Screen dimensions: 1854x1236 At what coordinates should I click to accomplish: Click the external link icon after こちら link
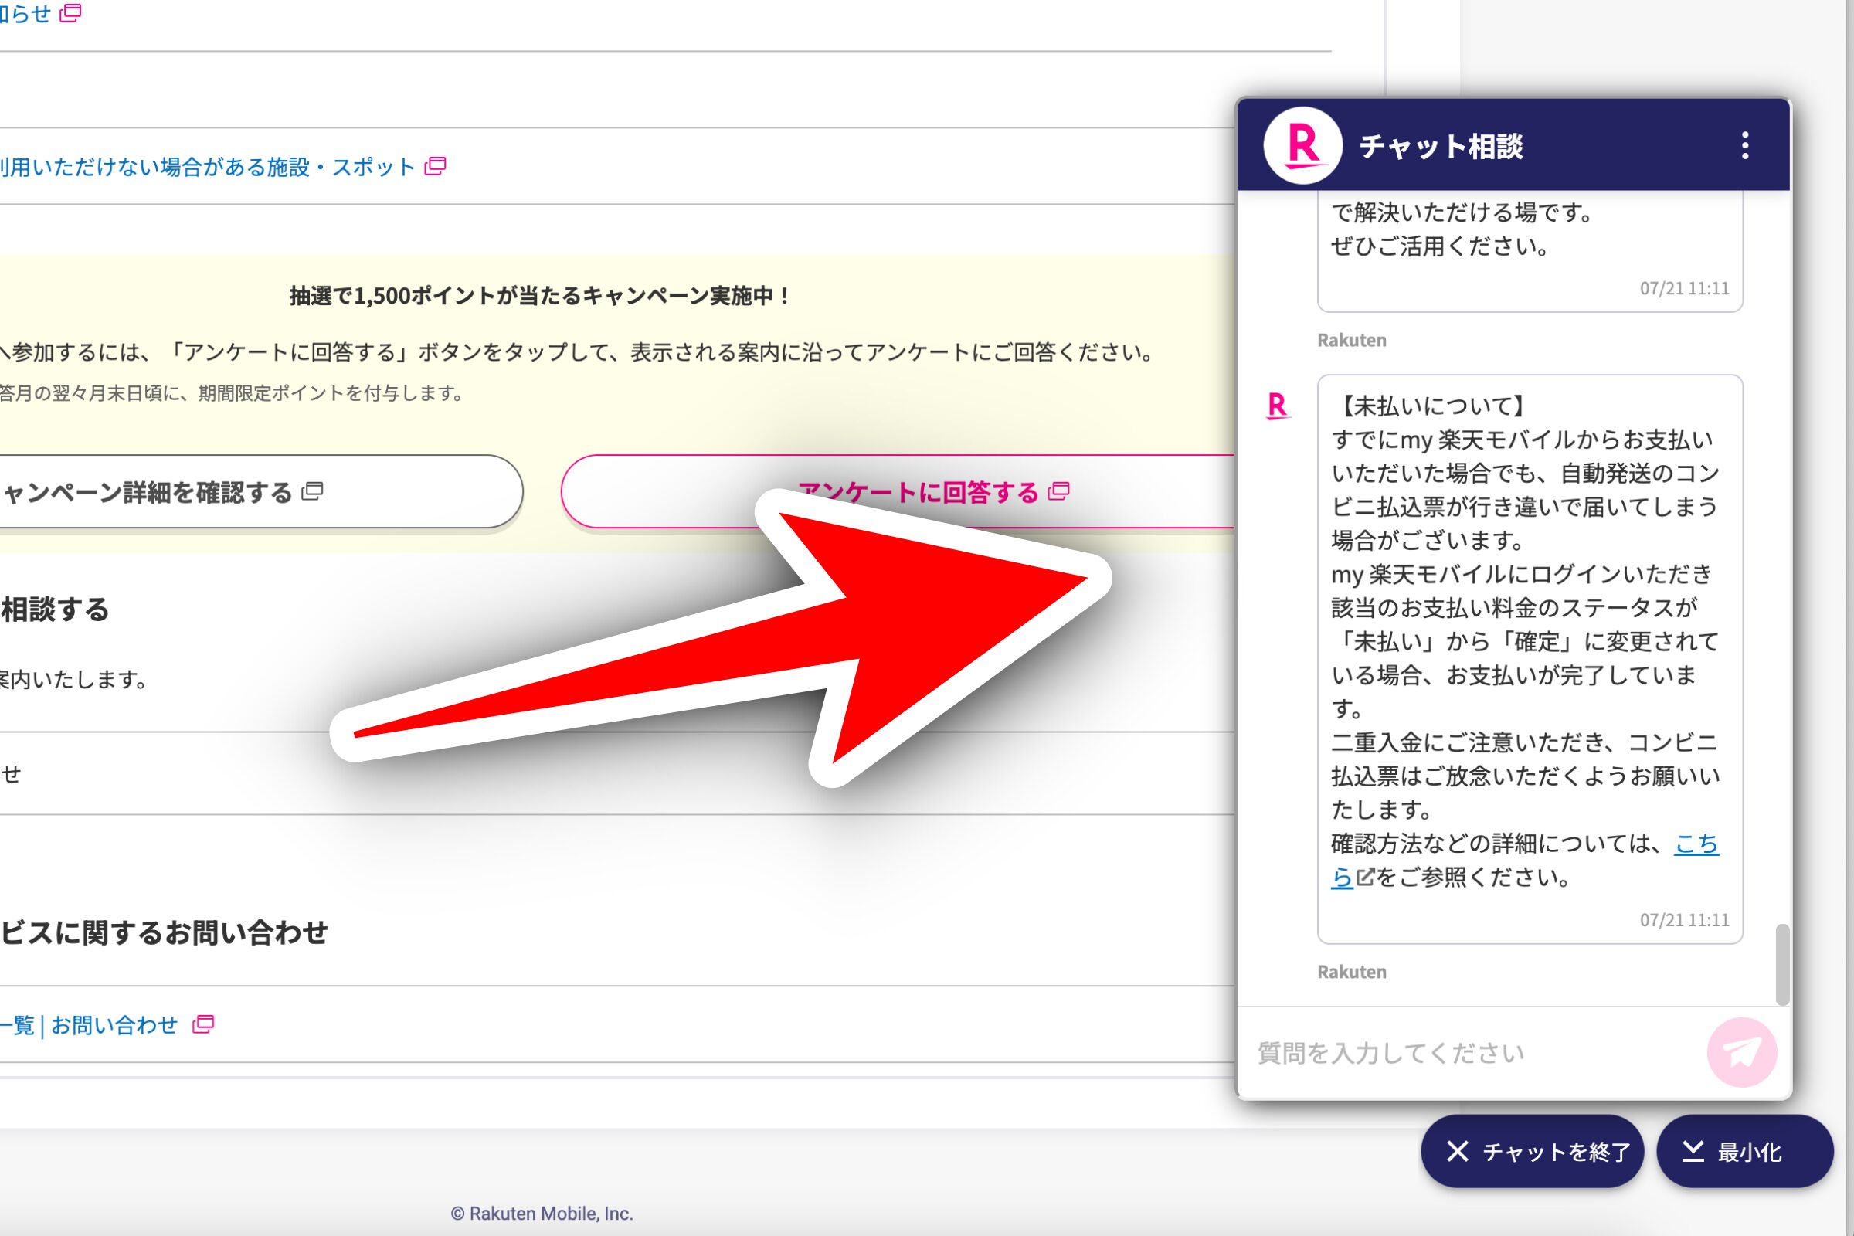click(x=1365, y=877)
